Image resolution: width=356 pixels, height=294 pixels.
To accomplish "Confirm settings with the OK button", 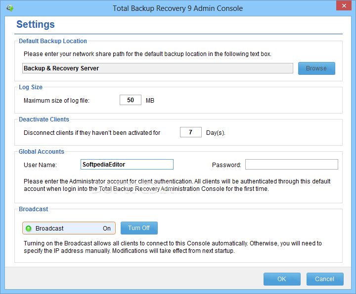I will tap(282, 279).
